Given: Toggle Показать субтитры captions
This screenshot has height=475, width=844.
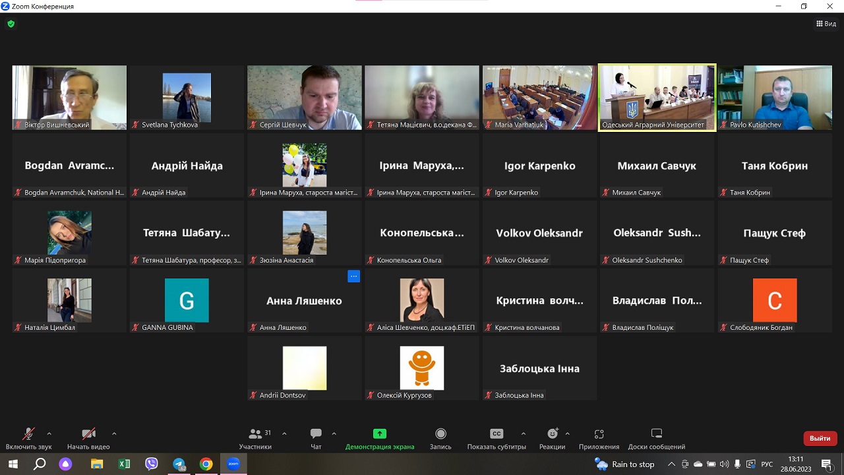Looking at the screenshot, I should tap(497, 434).
